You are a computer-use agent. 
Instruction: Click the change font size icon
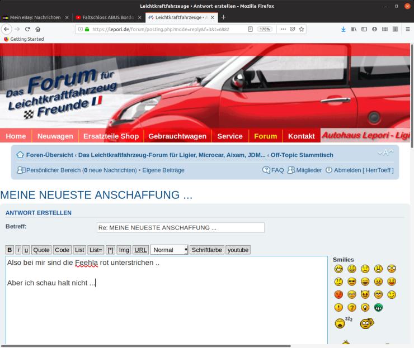(385, 153)
